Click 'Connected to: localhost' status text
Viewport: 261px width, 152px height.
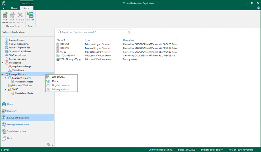click(161, 150)
